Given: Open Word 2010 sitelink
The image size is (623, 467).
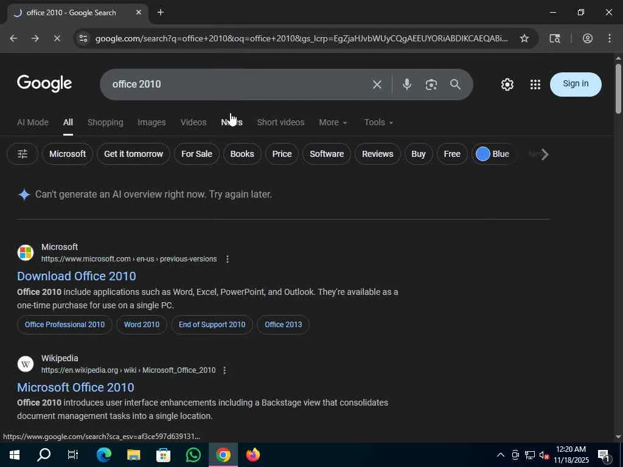Looking at the screenshot, I should click(141, 325).
